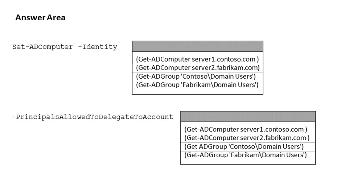The image size is (337, 183).
Task: Choose server2.fabrikam.com in the Identity list
Action: 197,67
